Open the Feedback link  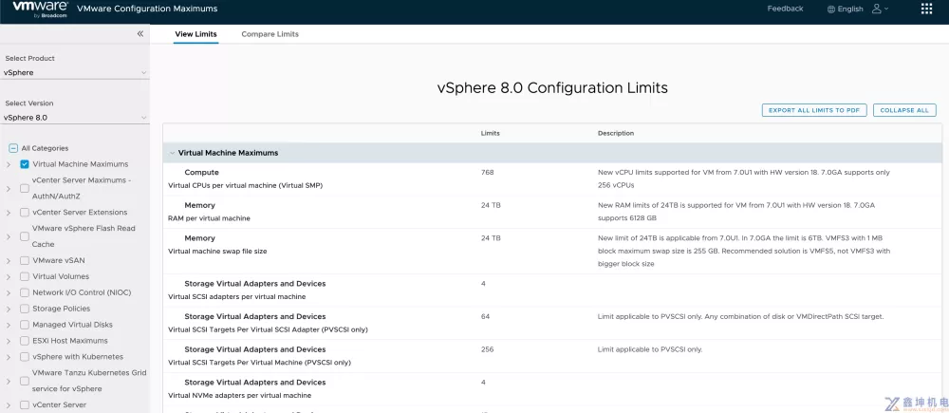click(x=785, y=9)
